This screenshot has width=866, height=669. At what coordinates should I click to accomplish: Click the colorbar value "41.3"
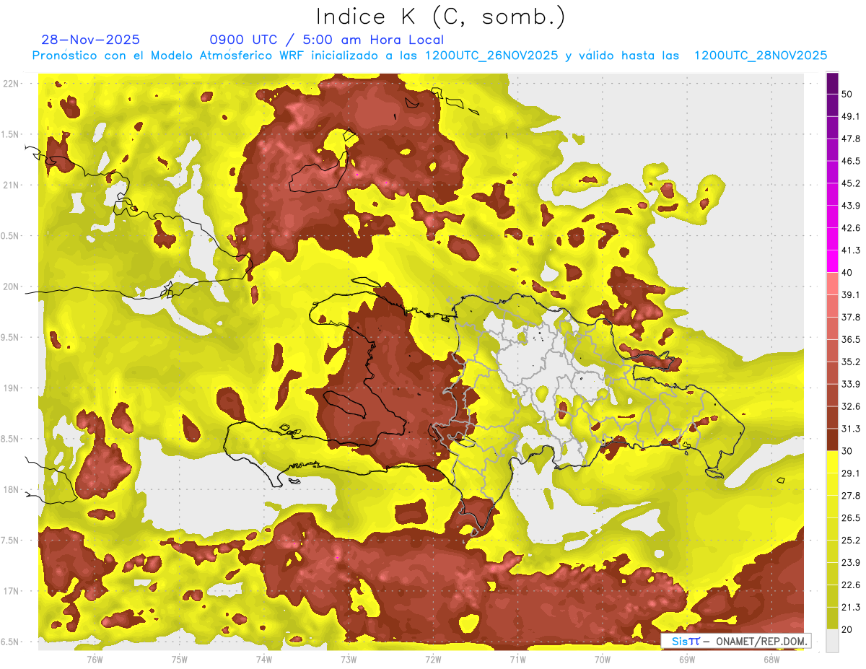[851, 250]
